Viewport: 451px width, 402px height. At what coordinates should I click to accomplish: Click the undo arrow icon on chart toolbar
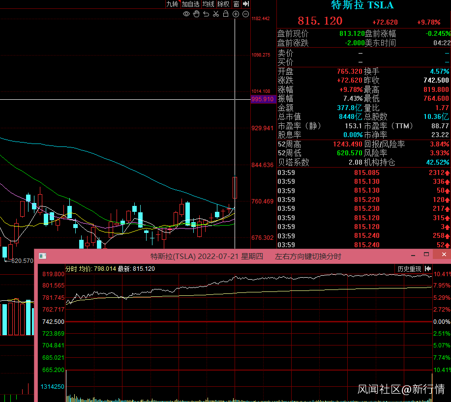click(206, 14)
